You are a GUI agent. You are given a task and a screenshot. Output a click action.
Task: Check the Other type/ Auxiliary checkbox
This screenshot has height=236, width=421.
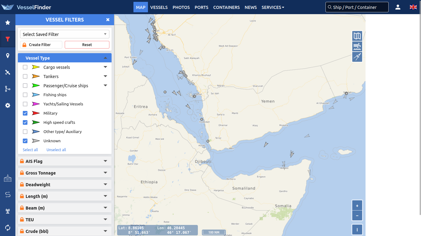click(25, 132)
